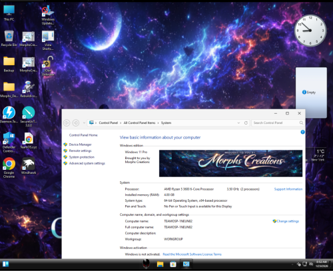Click the Empty gadget on the desktop

[x=311, y=93]
